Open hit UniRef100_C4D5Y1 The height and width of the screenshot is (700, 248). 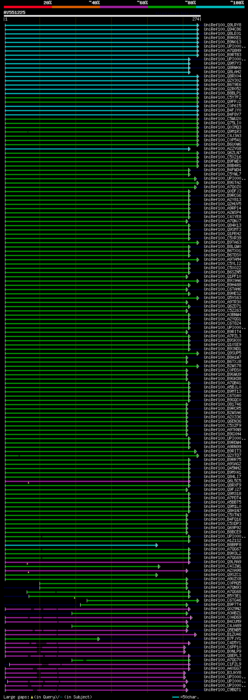[x=222, y=643]
